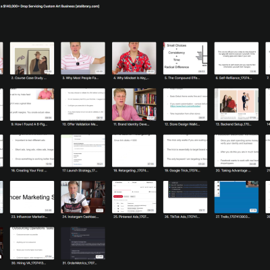Click the file name '5. The Compound Effe...'
Viewport: 270px width, 270px height.
[x=182, y=78]
